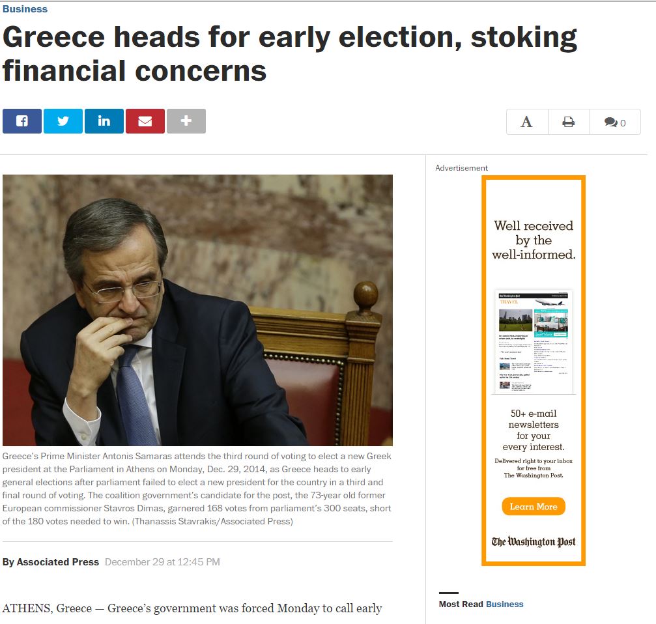Click the December 29 article timestamp

click(162, 562)
